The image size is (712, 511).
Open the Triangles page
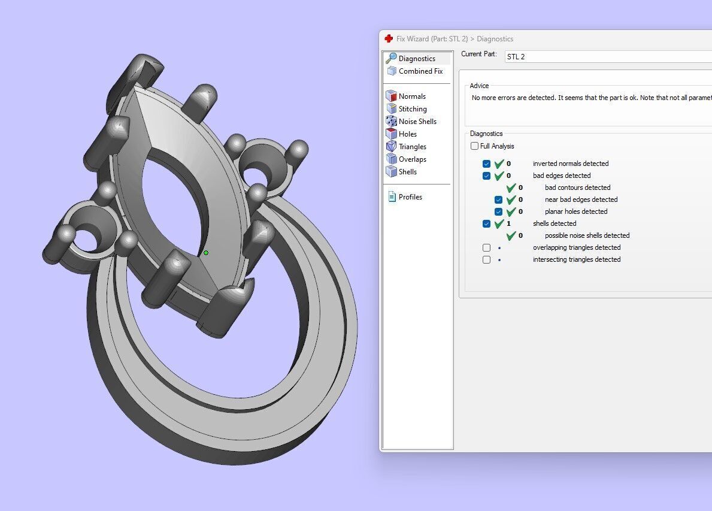point(413,147)
